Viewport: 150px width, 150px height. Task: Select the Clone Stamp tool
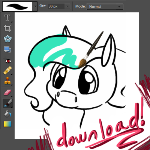[7, 81]
